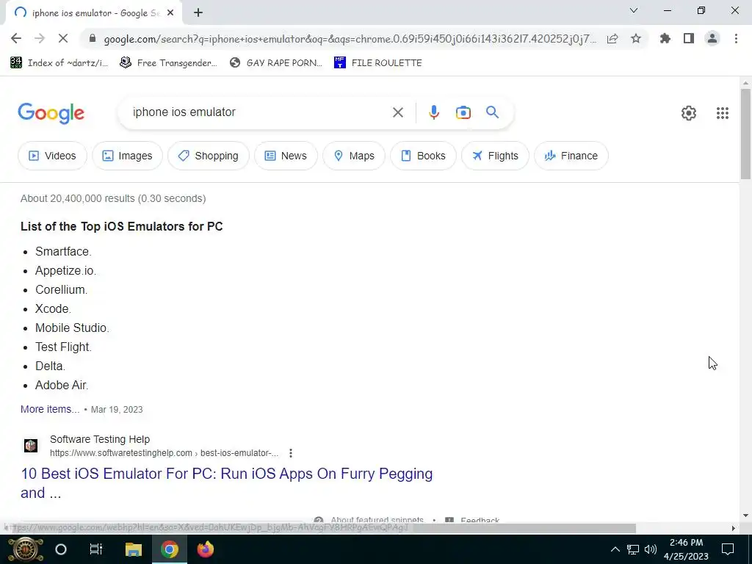Open Google quick settings gear
Image resolution: width=752 pixels, height=564 pixels.
coord(689,113)
